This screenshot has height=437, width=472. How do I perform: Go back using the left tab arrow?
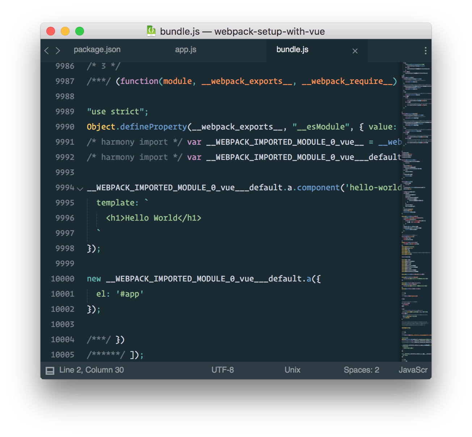[x=46, y=51]
